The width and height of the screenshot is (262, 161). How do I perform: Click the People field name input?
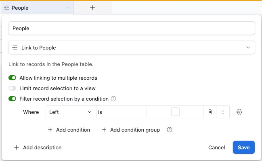[x=132, y=28]
